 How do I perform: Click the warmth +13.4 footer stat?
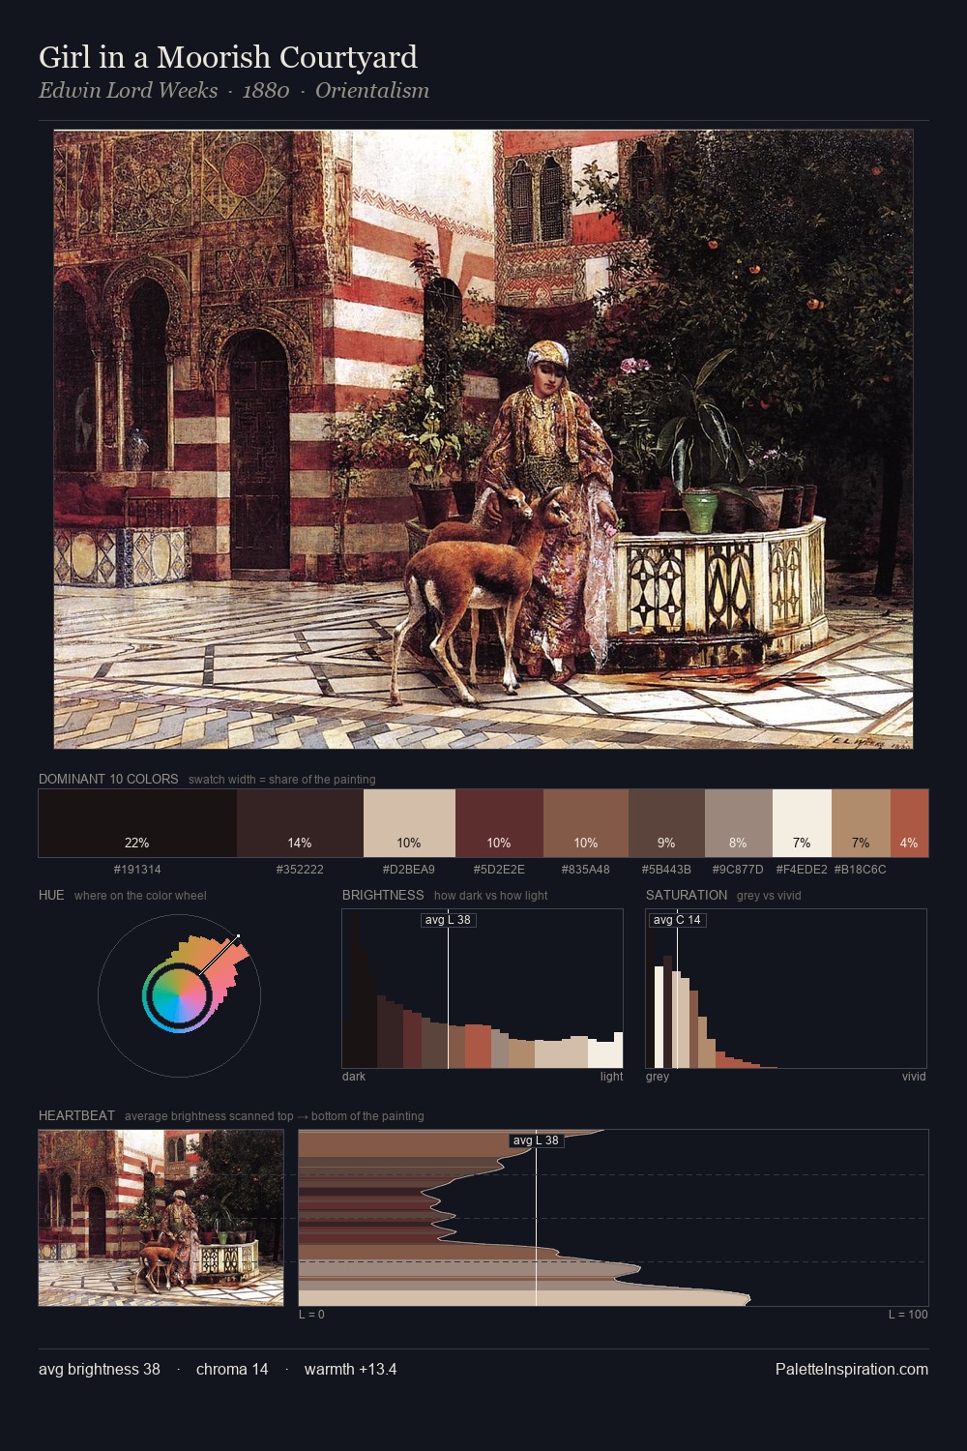click(x=351, y=1369)
